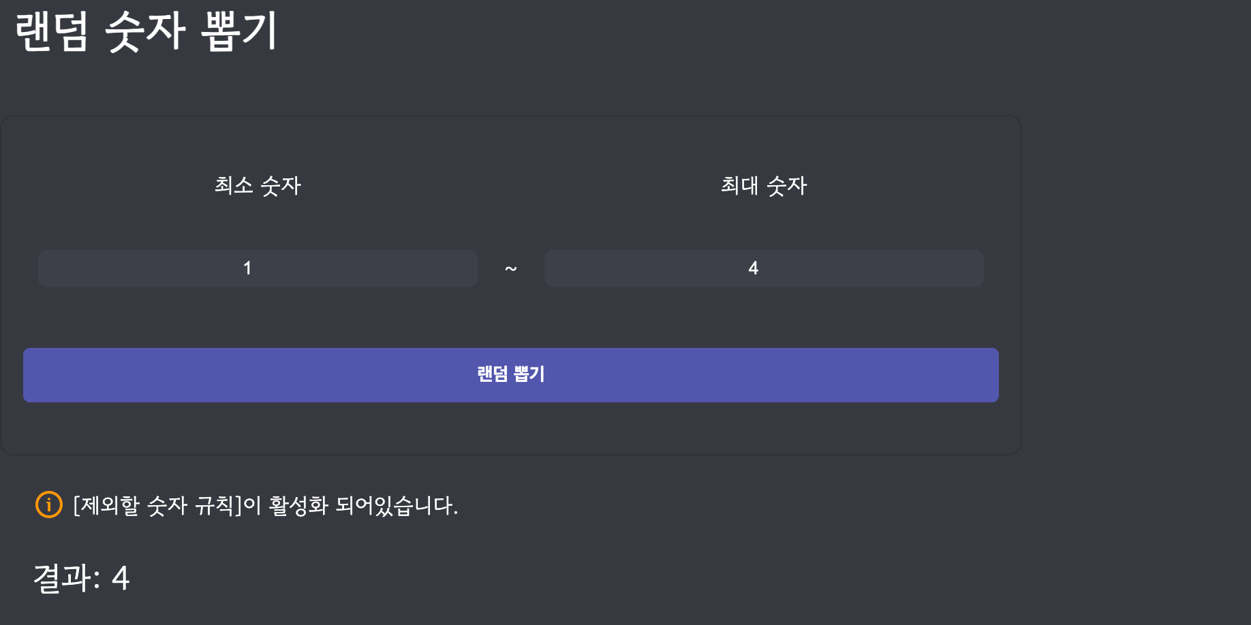The width and height of the screenshot is (1251, 625).
Task: Click the word 되어있습니다 ending the notice
Action: click(x=397, y=505)
